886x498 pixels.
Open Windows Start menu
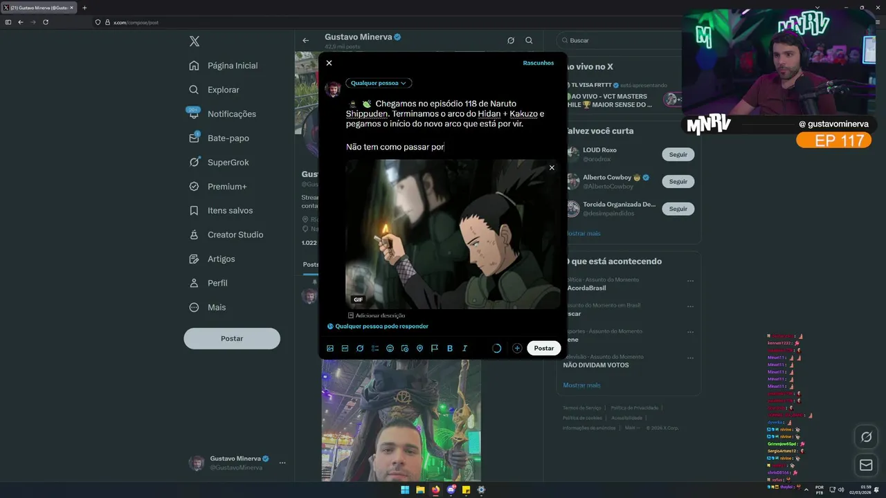coord(405,490)
